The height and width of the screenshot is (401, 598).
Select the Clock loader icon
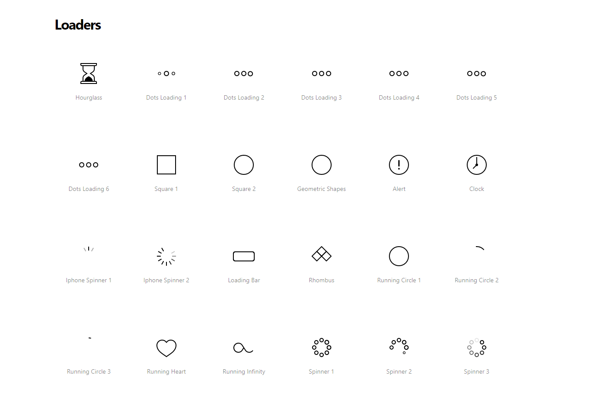[x=477, y=165]
